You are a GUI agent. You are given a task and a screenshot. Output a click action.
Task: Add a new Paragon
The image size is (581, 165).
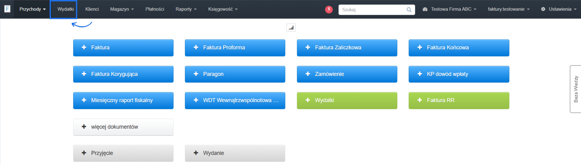click(235, 74)
